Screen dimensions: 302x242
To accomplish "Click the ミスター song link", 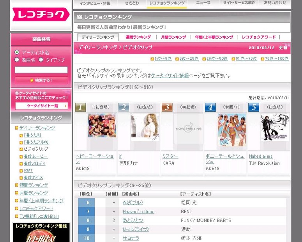I will pyautogui.click(x=170, y=156).
